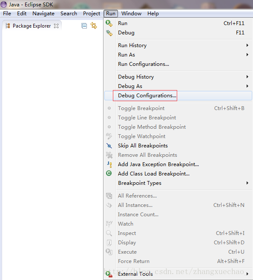Screen dimensions: 253x280
Task: Open the Window menu
Action: (131, 14)
